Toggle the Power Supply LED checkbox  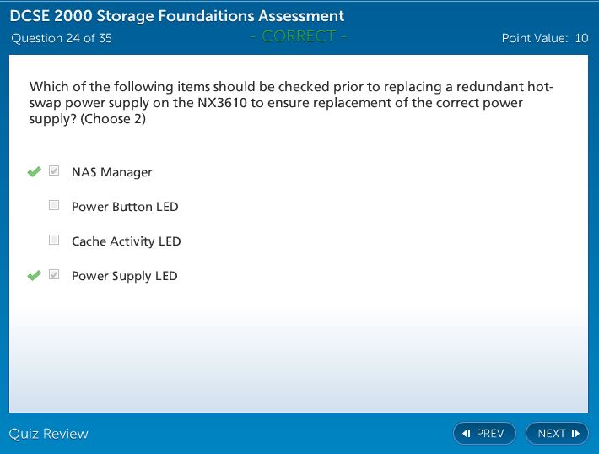click(54, 275)
